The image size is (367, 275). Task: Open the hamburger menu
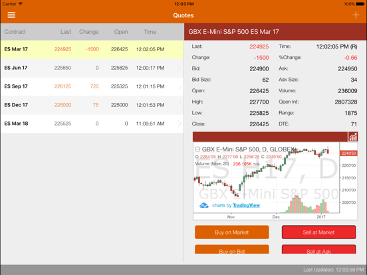(11, 15)
